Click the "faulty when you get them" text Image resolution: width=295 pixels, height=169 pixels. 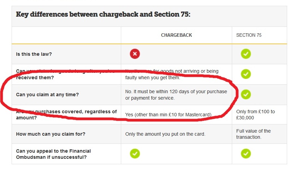point(152,78)
